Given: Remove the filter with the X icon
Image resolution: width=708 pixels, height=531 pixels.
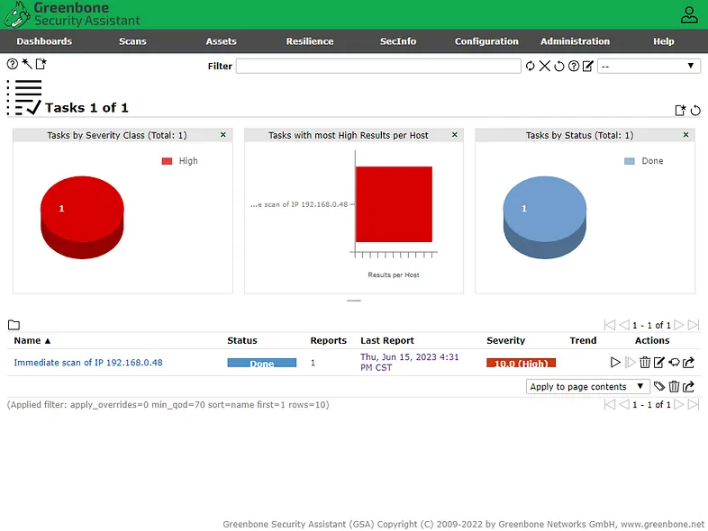Looking at the screenshot, I should 545,67.
